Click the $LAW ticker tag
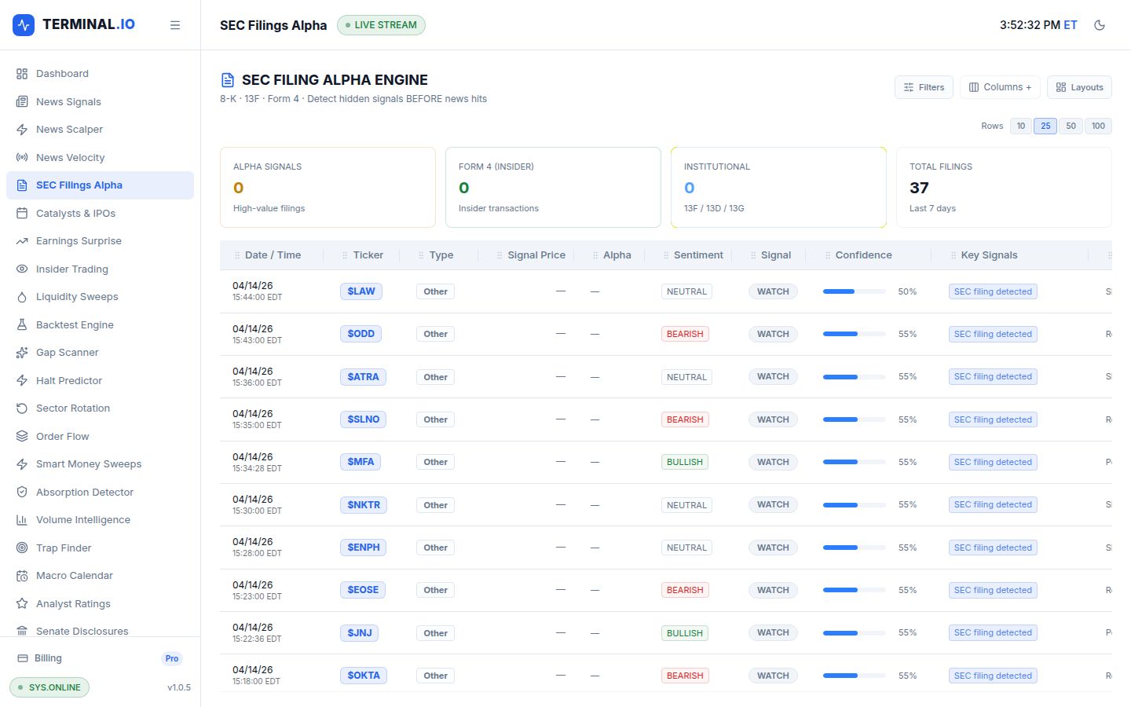Viewport: 1131px width, 707px height. coord(361,291)
